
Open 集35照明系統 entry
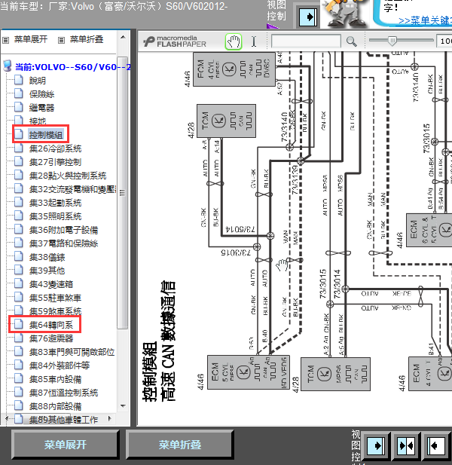point(55,216)
